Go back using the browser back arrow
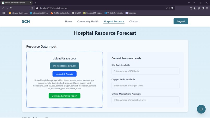 coord(3,8)
